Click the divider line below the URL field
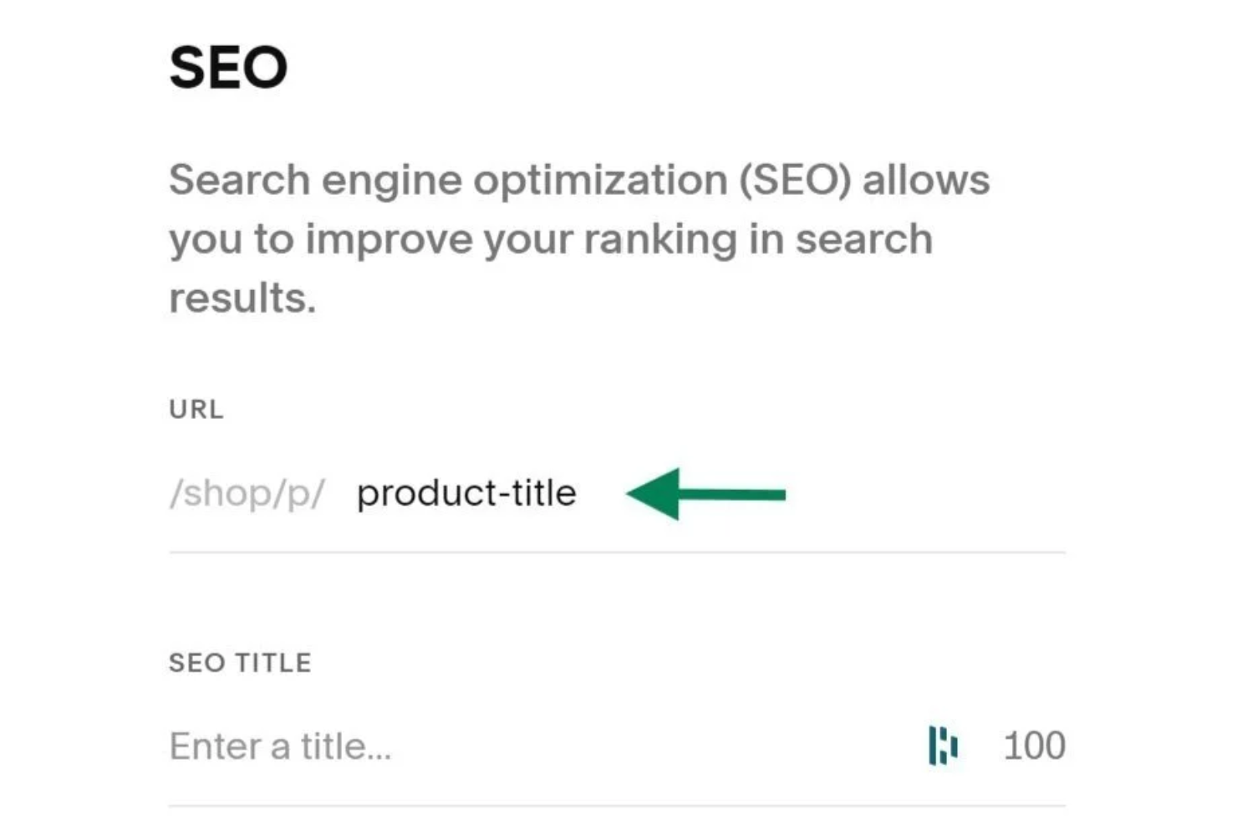The height and width of the screenshot is (825, 1237). tap(617, 552)
